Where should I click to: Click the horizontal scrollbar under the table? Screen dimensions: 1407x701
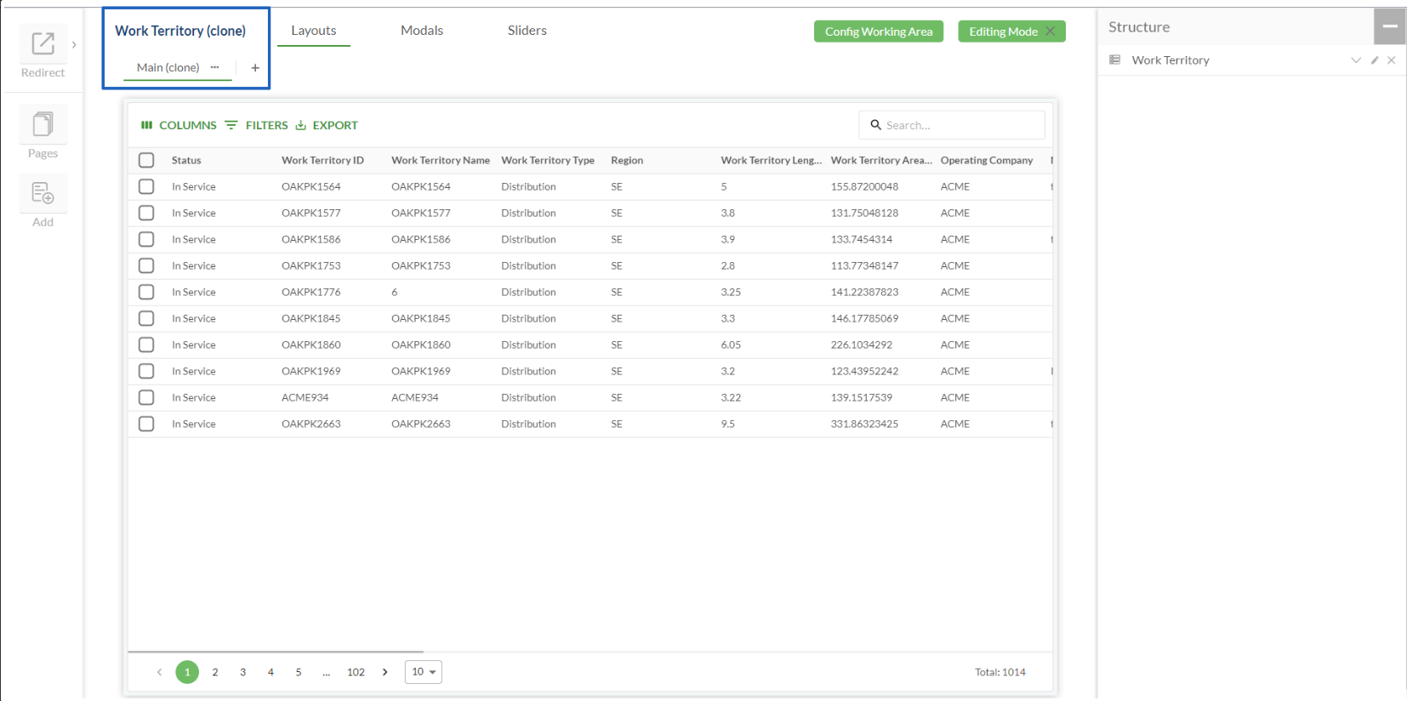(276, 652)
